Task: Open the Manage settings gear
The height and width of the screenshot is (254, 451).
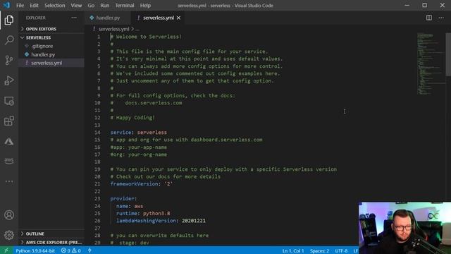Action: [x=9, y=235]
